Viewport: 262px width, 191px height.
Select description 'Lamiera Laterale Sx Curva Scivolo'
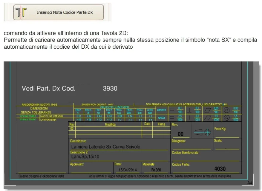tap(105, 147)
